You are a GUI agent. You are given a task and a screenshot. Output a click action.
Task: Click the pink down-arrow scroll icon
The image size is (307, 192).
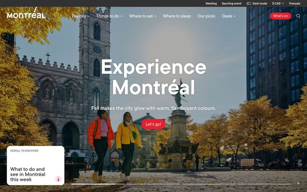[x=58, y=179]
